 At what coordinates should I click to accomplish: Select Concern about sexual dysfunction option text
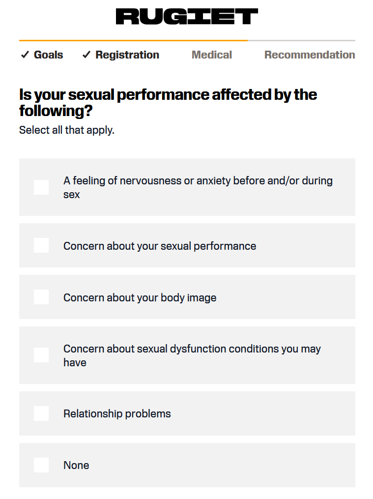(x=192, y=355)
